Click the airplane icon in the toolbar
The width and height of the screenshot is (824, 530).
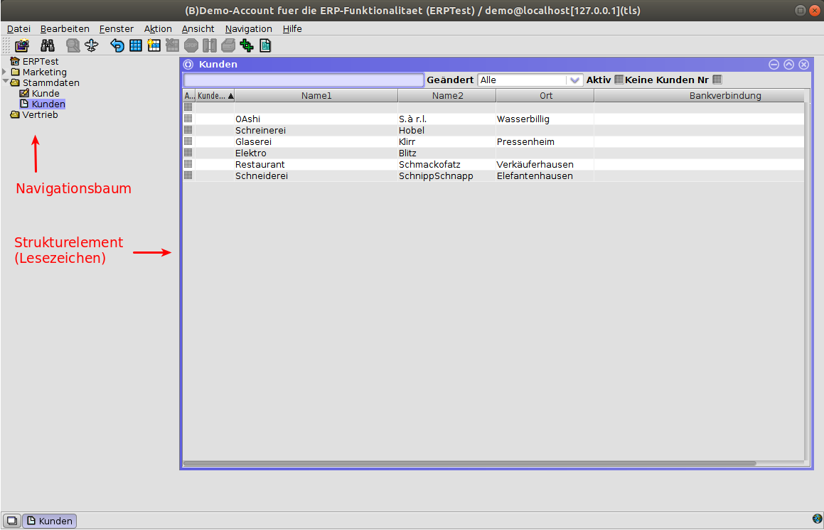[91, 46]
